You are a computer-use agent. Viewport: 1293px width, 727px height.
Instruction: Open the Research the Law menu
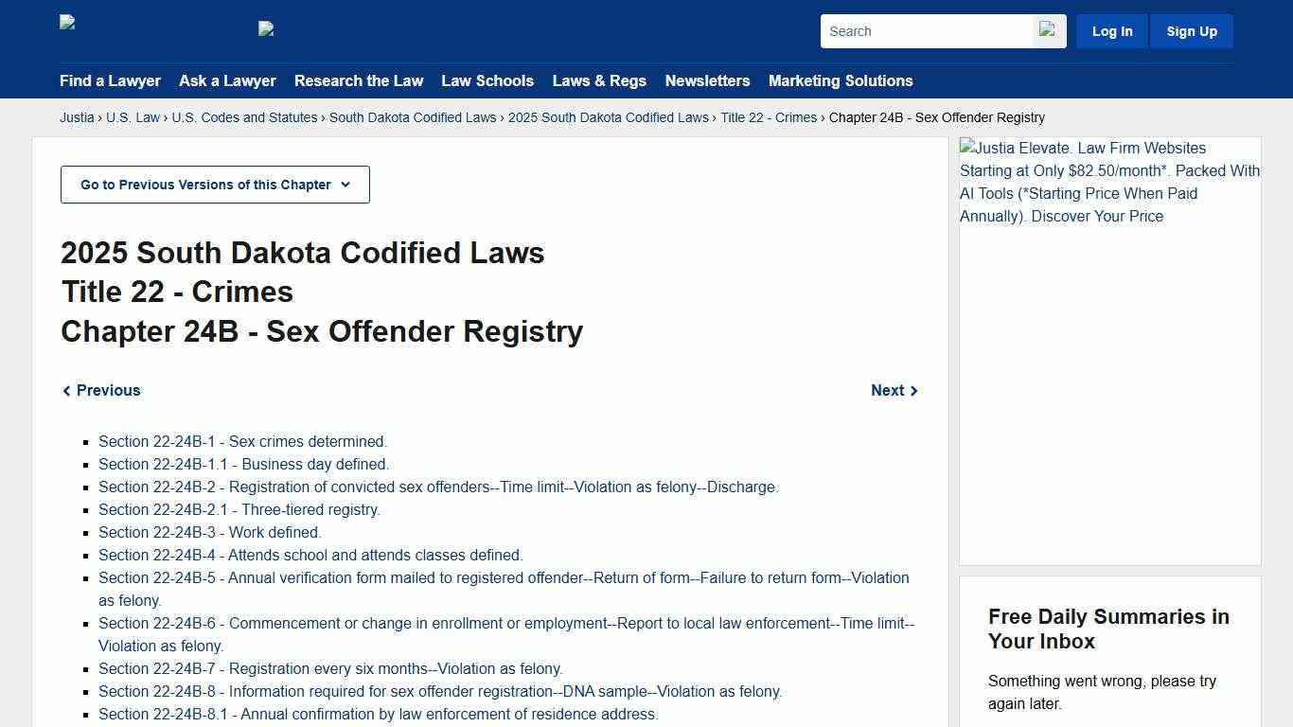pyautogui.click(x=359, y=81)
